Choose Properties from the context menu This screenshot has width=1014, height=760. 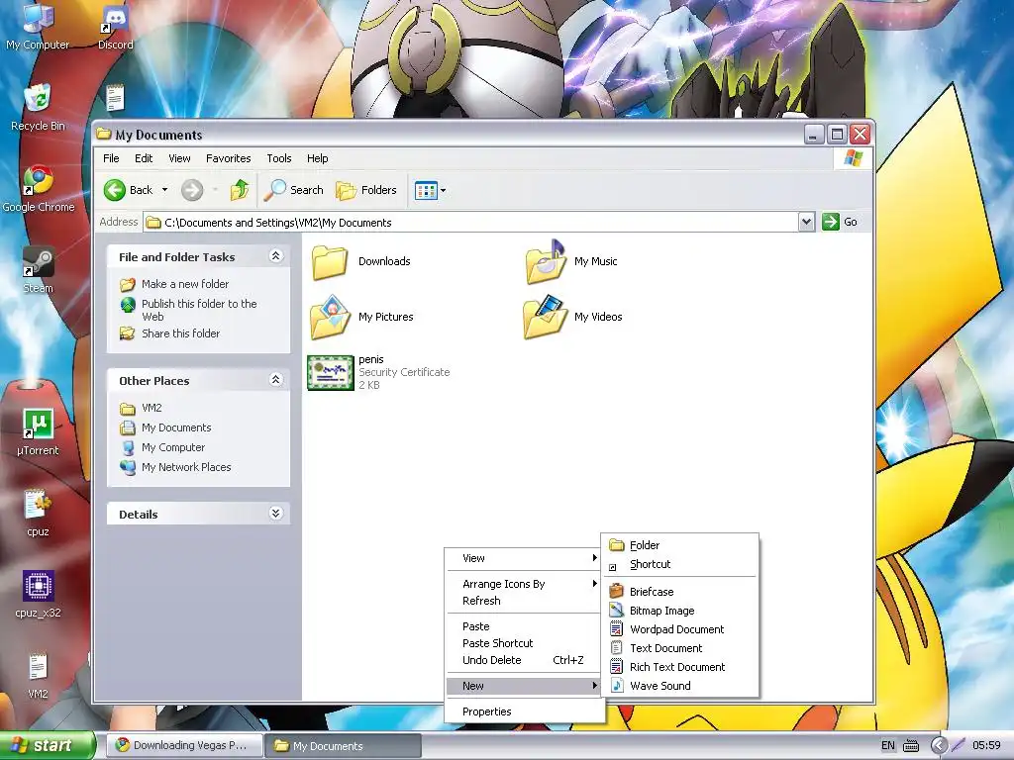(523, 712)
